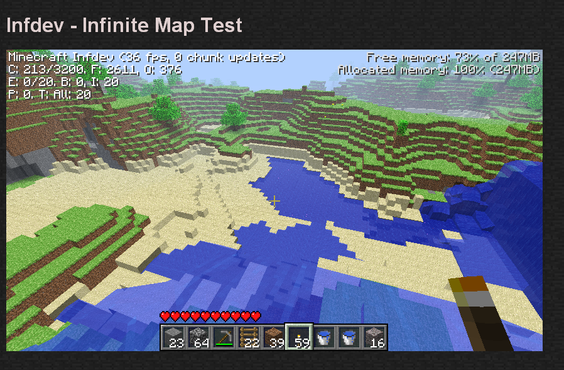Select the ladder stack of 22

click(x=249, y=337)
